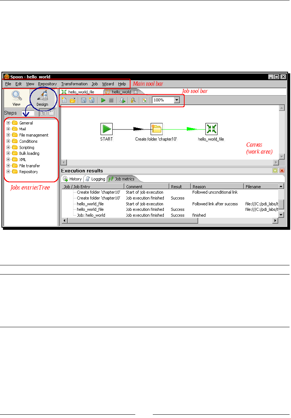Expand the File management folder
Screen dimensions: 291x418
coord(8,135)
